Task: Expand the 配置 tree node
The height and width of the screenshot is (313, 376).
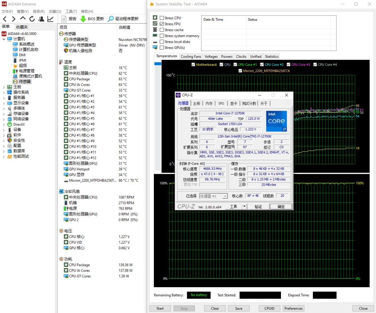Action: 4,146
